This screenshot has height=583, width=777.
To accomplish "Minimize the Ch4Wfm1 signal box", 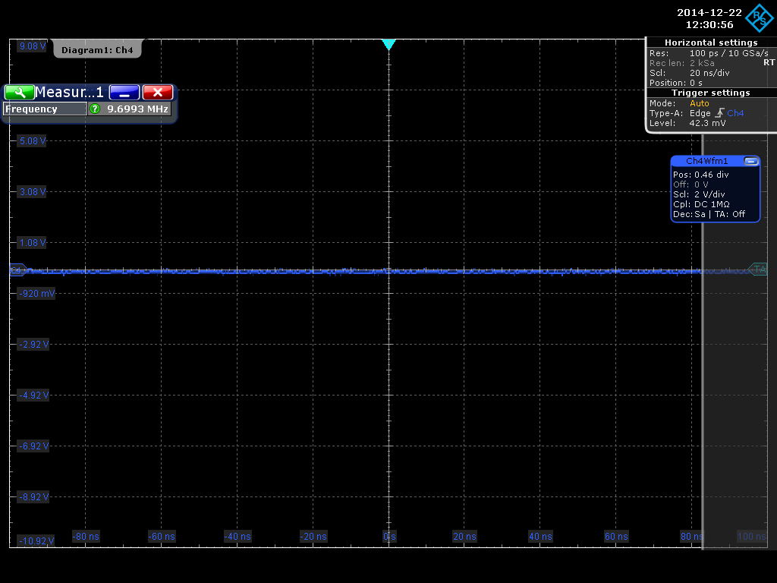I will [x=750, y=161].
